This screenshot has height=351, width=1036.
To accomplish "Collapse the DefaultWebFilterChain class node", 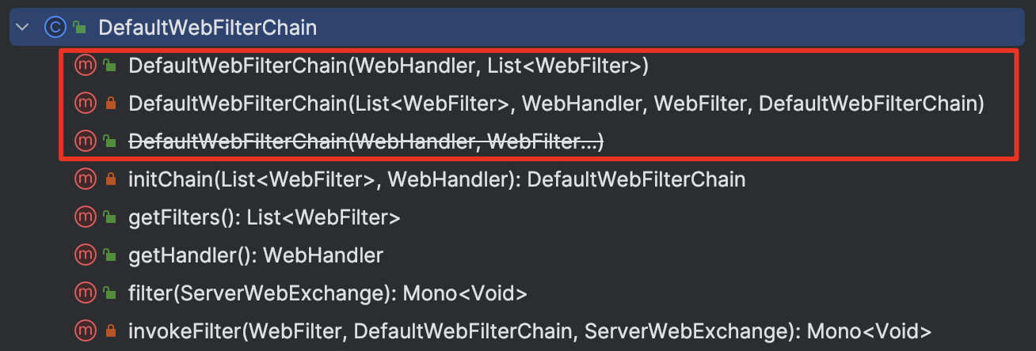I will click(22, 28).
